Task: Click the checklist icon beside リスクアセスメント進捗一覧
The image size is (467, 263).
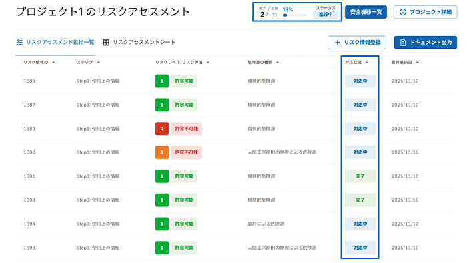Action: (19, 42)
